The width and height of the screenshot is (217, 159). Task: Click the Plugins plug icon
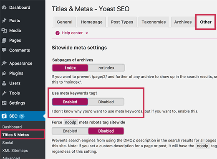pyautogui.click(x=4, y=73)
